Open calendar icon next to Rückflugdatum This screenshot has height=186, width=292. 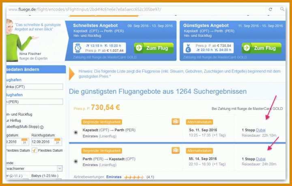tap(57, 142)
